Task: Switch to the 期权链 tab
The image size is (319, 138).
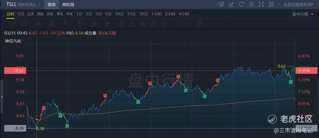Action: point(68,4)
